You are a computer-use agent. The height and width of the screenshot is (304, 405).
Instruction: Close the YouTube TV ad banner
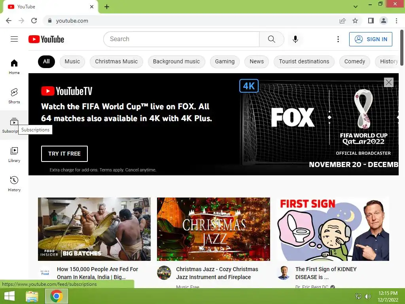pos(389,82)
